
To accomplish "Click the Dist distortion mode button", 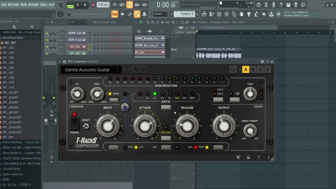I will coord(218,99).
